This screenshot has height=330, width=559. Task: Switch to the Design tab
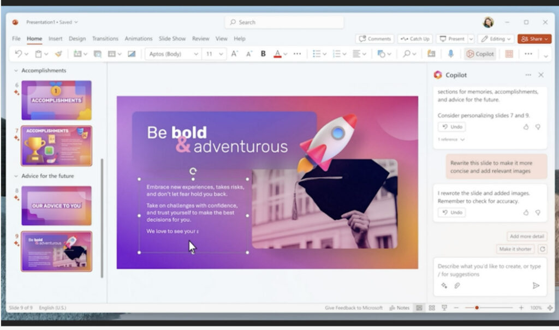pyautogui.click(x=77, y=39)
